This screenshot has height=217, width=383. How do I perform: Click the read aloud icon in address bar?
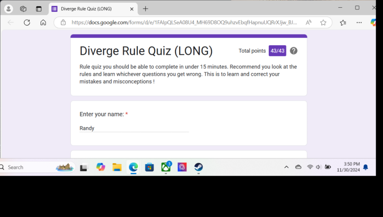point(308,23)
